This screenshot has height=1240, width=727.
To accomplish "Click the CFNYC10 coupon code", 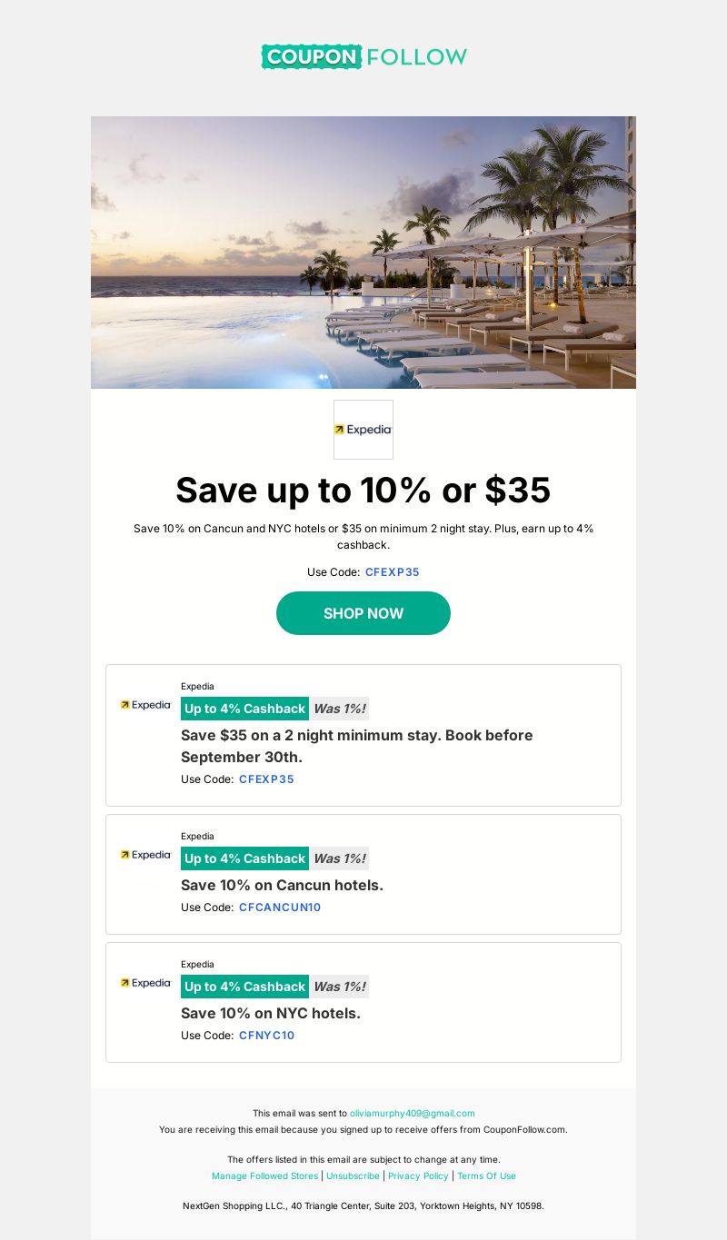I will 267,1036.
